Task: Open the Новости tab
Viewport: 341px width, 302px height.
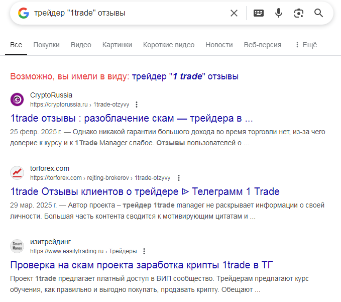Action: pos(219,45)
